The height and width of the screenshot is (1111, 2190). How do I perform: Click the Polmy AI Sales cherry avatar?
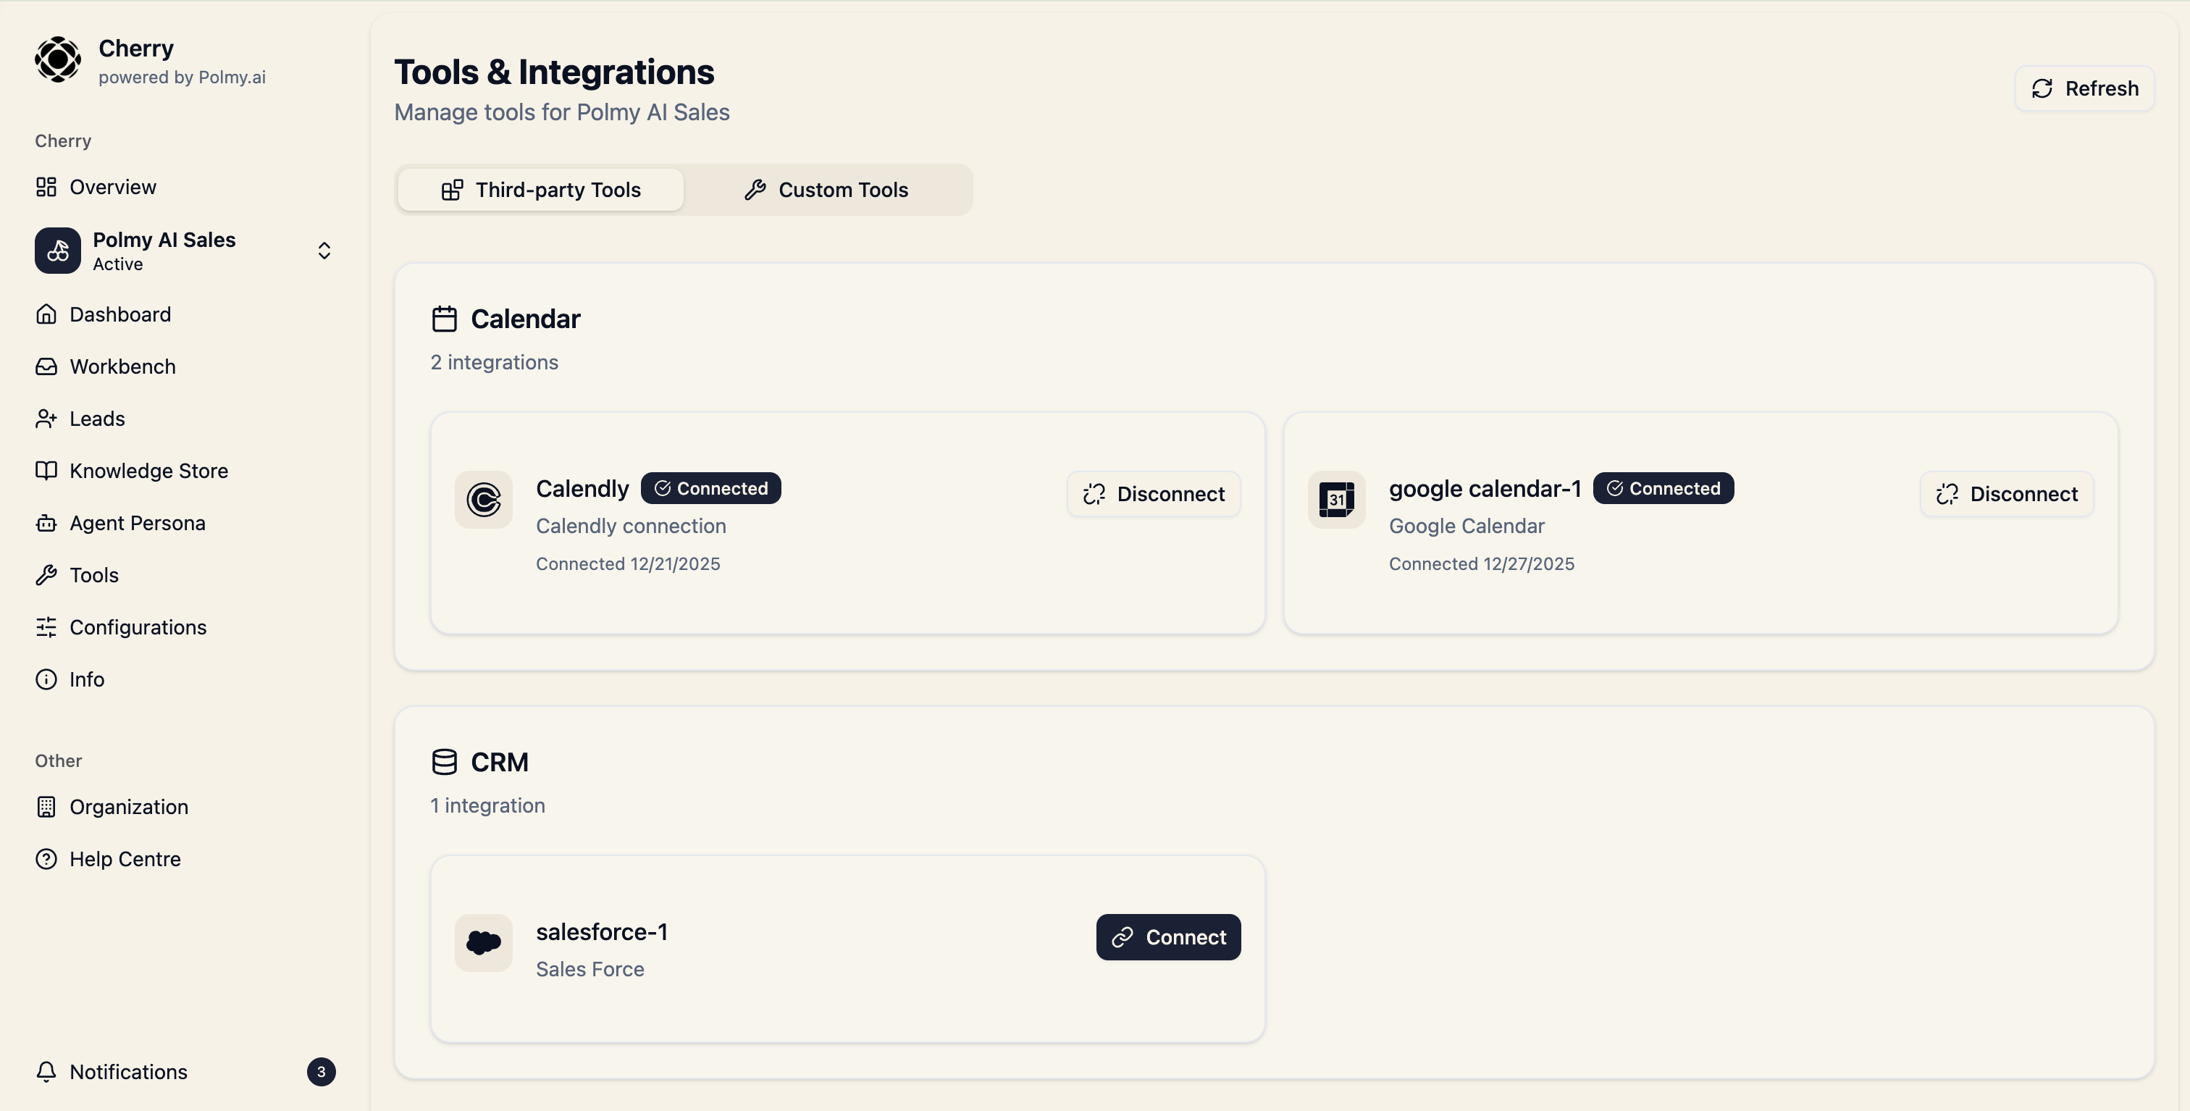pyautogui.click(x=58, y=251)
